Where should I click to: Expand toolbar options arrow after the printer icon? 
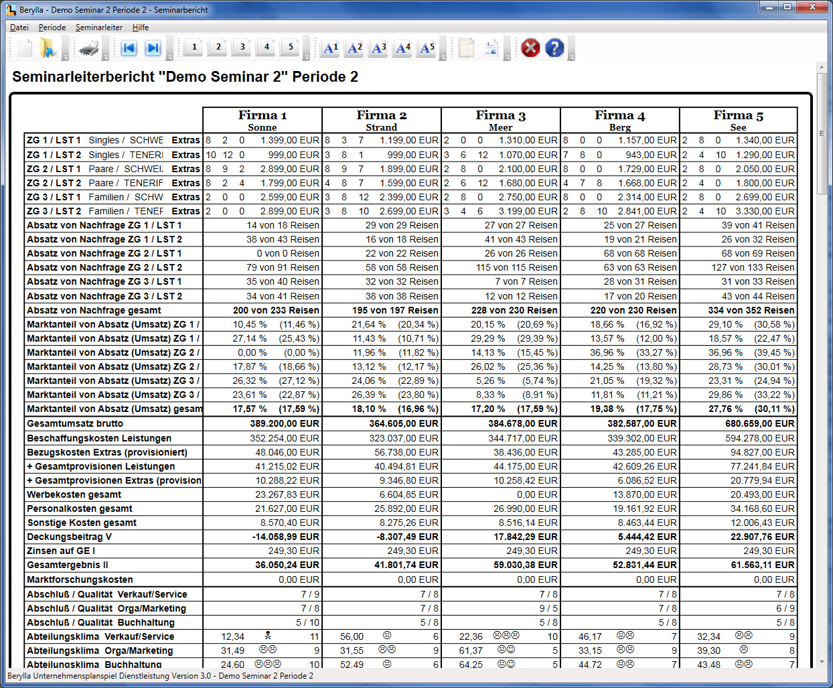coord(106,58)
